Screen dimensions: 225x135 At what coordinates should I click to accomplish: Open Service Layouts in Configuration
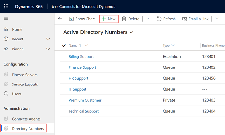pyautogui.click(x=25, y=84)
